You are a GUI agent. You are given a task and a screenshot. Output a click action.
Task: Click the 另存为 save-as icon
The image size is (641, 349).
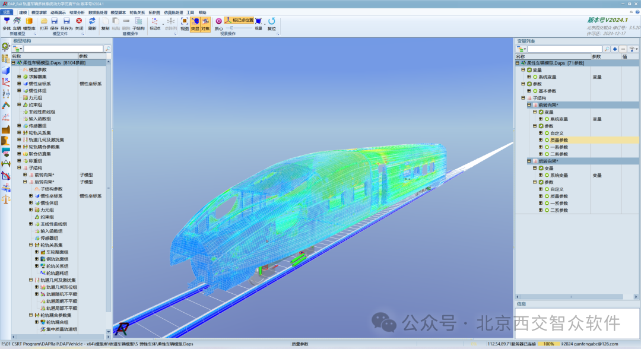(x=66, y=24)
